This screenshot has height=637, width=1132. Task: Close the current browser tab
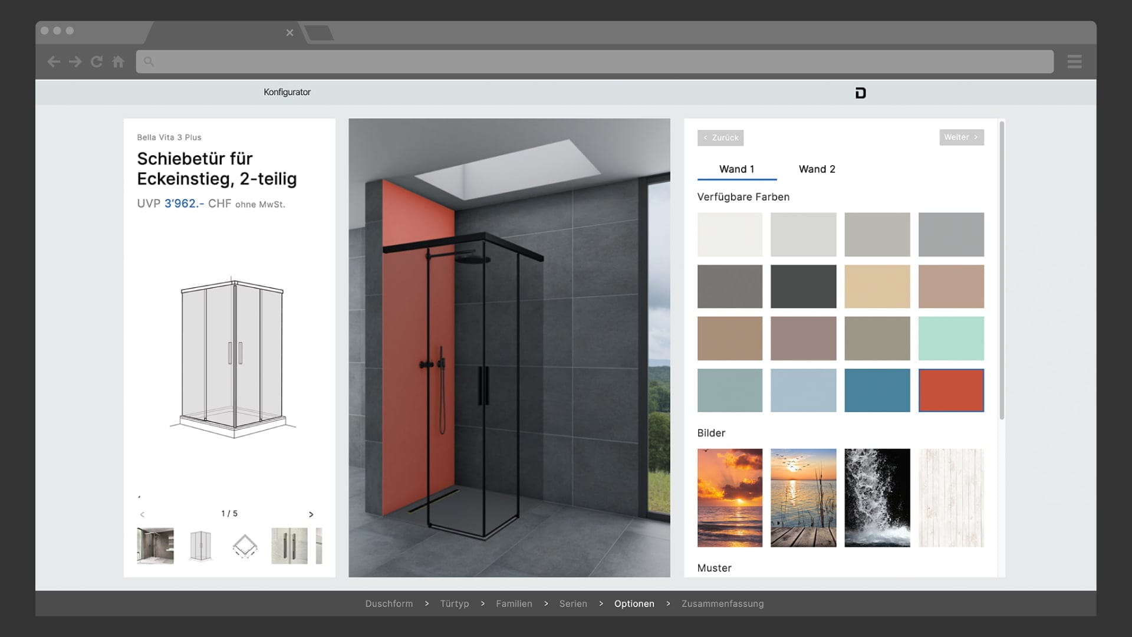coord(289,33)
